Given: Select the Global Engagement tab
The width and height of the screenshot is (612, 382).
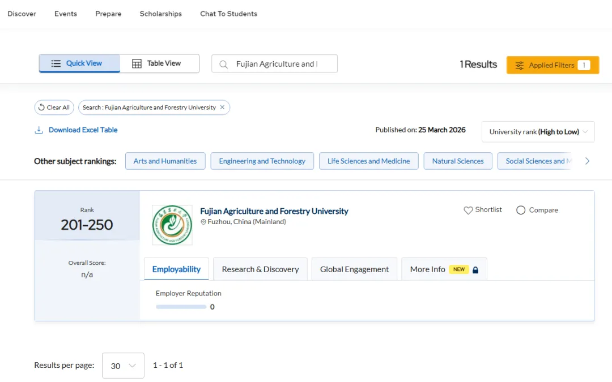Looking at the screenshot, I should pos(354,269).
